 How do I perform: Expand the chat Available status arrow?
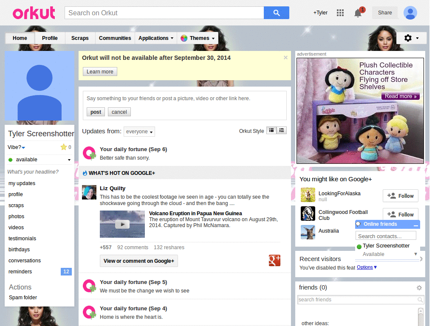[415, 254]
